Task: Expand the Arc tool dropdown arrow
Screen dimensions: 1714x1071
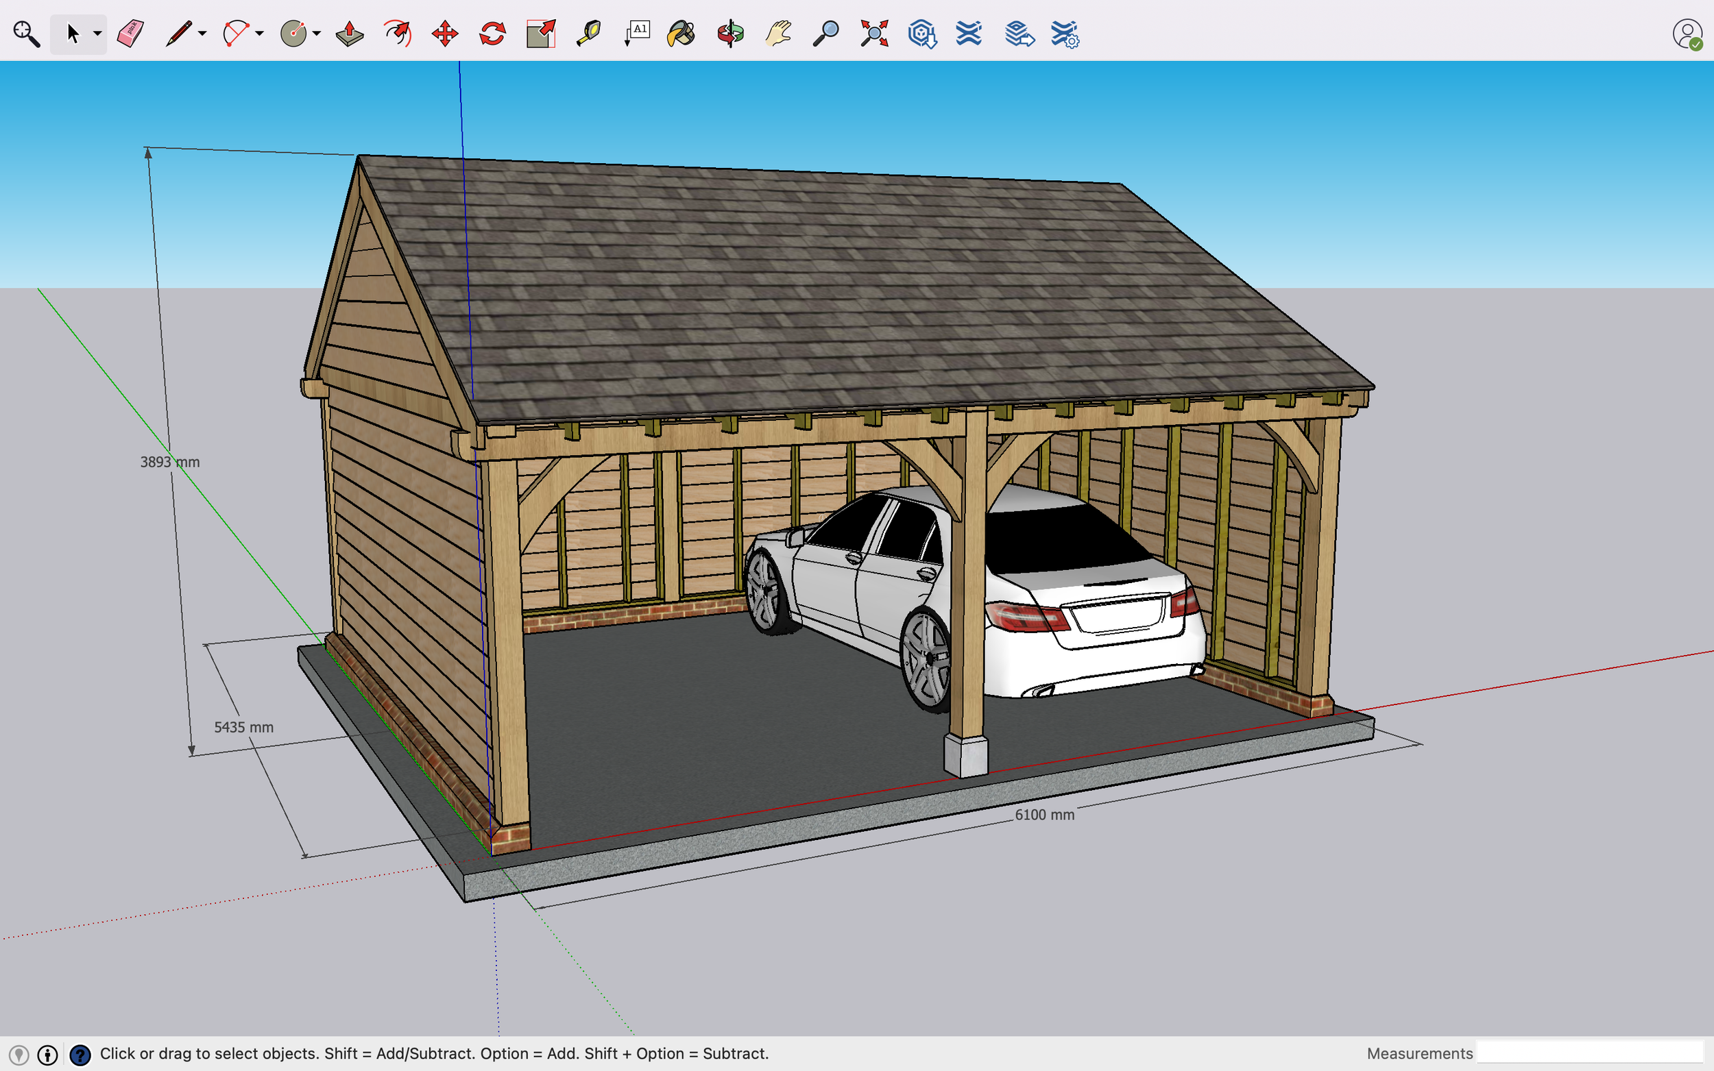Action: click(x=259, y=34)
